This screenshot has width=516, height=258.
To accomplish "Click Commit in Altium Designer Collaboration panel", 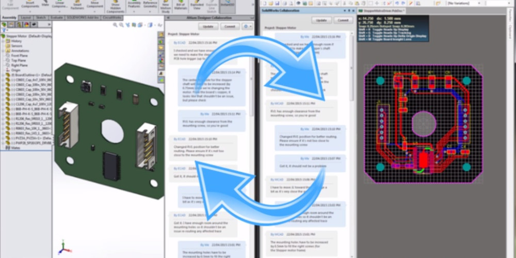I will (x=230, y=27).
